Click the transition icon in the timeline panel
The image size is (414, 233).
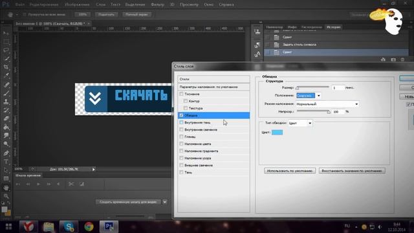82,184
